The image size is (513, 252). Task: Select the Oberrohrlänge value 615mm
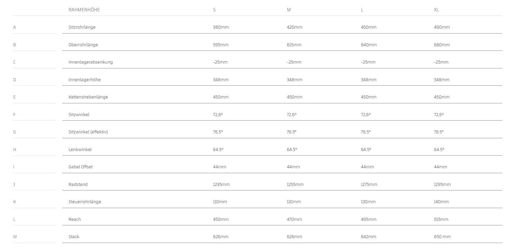294,45
